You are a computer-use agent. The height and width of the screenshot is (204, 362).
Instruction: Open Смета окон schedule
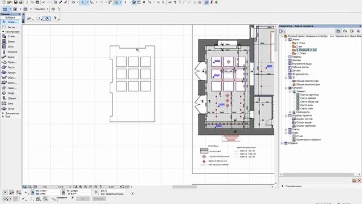307,105
